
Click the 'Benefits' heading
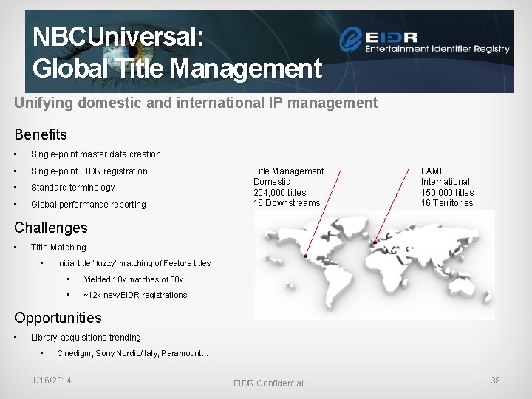41,134
